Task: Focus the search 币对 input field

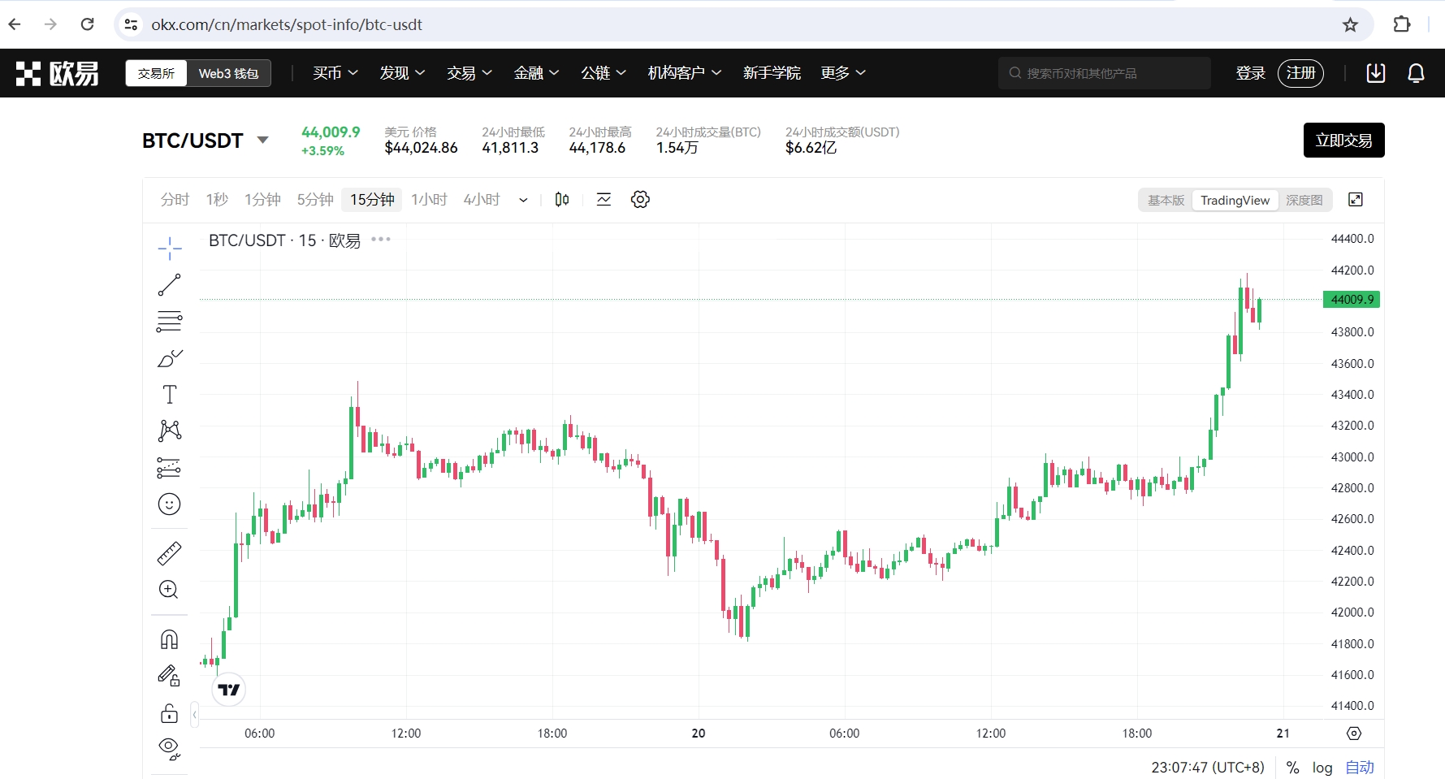Action: point(1104,73)
